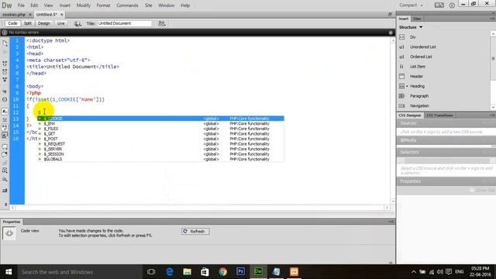Switch to Split view
The image size is (496, 279).
pos(28,23)
